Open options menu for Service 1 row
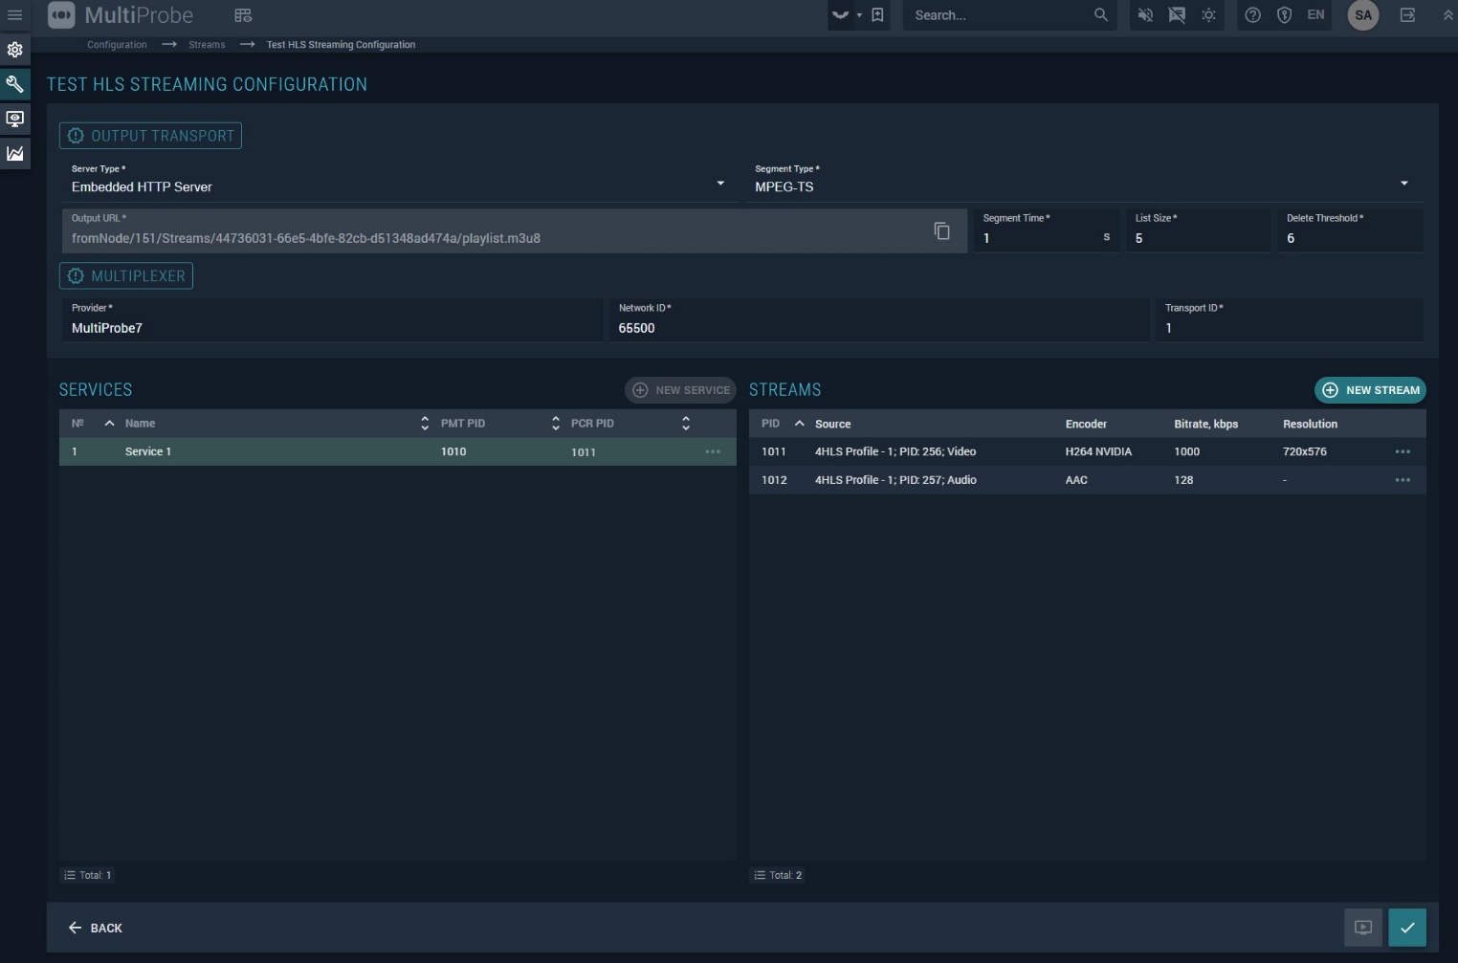Screen dimensions: 1458x963 pyautogui.click(x=713, y=451)
